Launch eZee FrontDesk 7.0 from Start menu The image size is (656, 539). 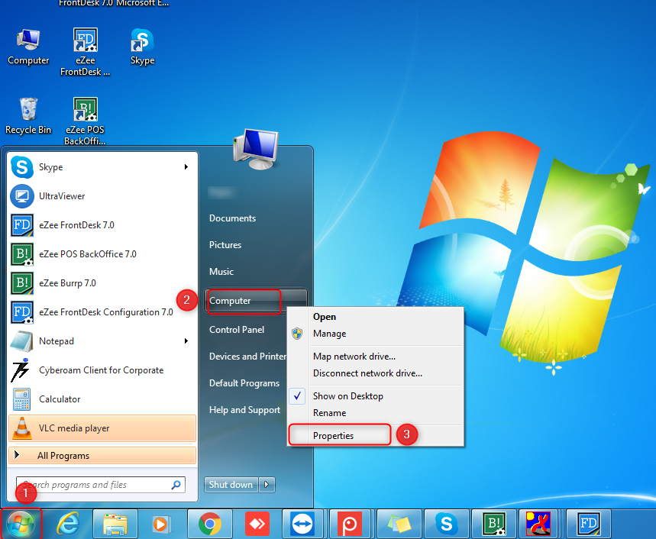102,225
